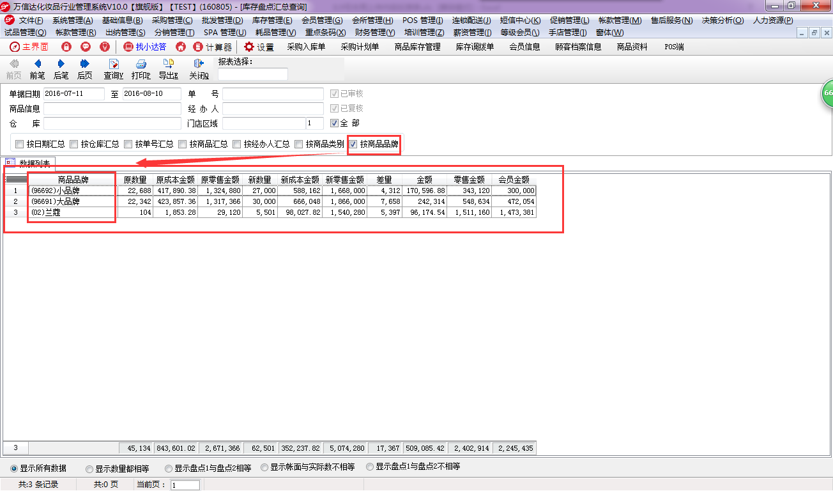The width and height of the screenshot is (833, 491).
Task: Enable 按经办人汇总 checkbox
Action: coord(236,144)
